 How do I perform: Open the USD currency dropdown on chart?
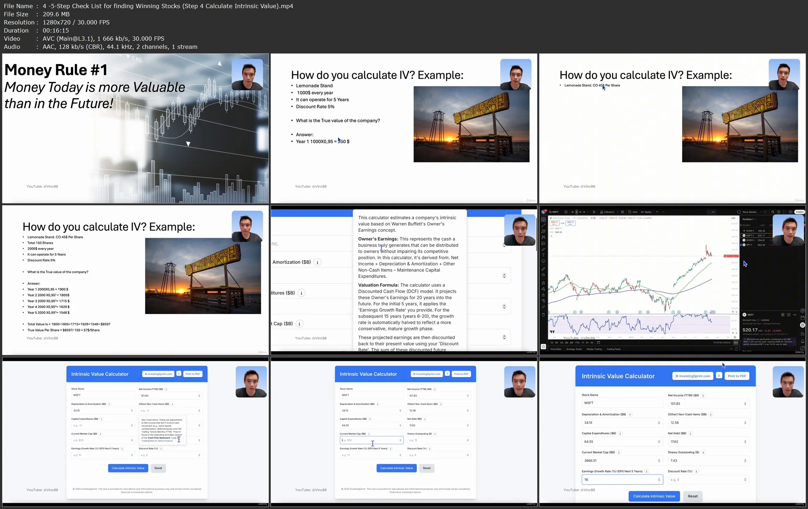click(x=735, y=218)
